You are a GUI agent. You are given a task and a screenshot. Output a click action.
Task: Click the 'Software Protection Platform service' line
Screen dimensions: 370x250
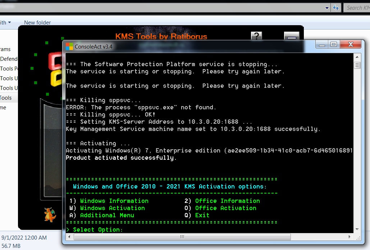(171, 64)
